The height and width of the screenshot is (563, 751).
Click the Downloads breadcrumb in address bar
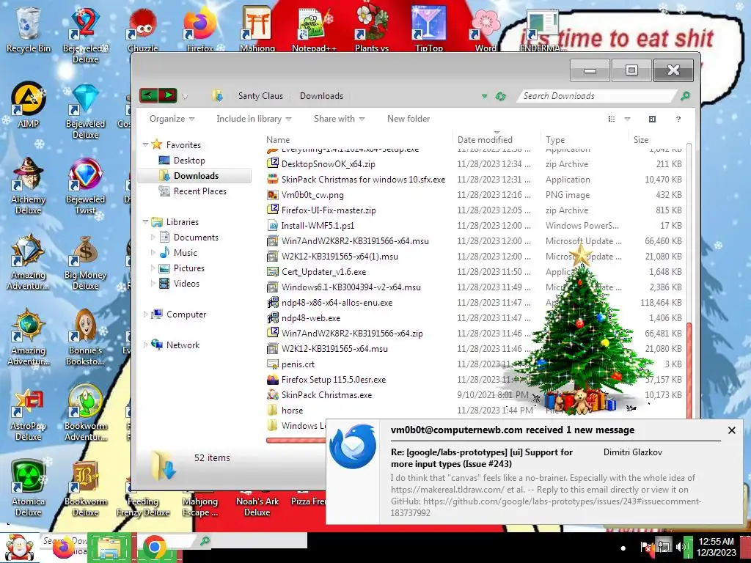tap(321, 96)
